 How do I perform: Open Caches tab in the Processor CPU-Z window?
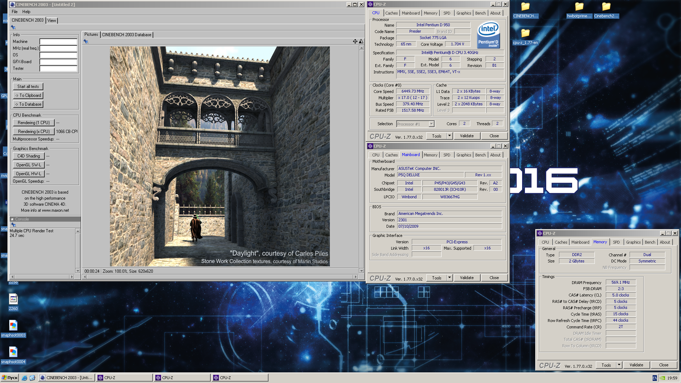click(x=392, y=13)
